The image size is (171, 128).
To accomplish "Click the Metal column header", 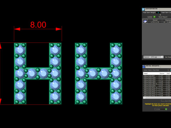I will pos(151,74).
